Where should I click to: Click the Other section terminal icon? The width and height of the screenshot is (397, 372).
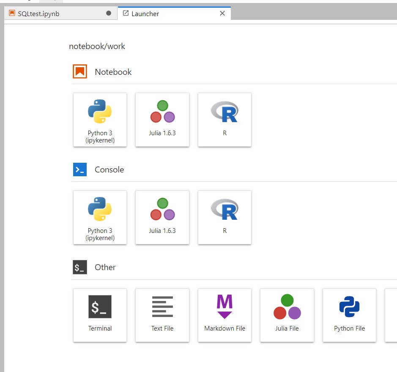coord(80,267)
